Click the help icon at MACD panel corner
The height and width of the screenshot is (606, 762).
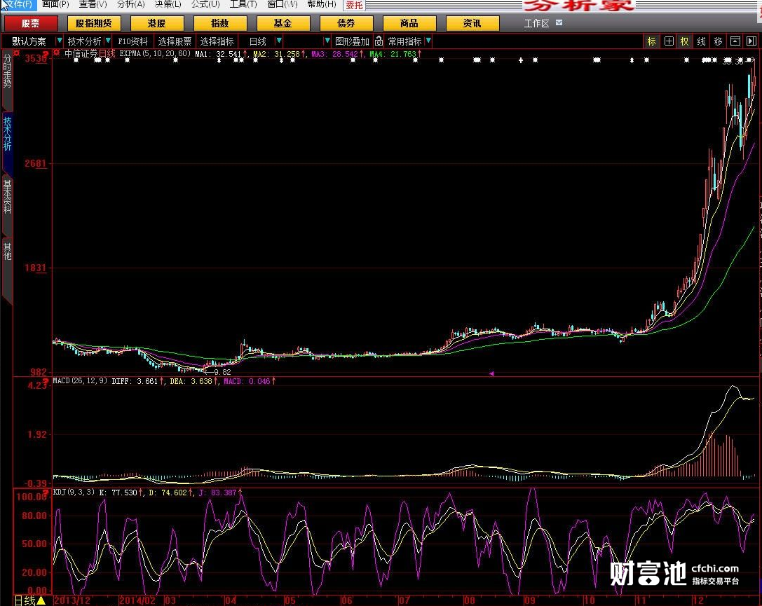(x=46, y=382)
